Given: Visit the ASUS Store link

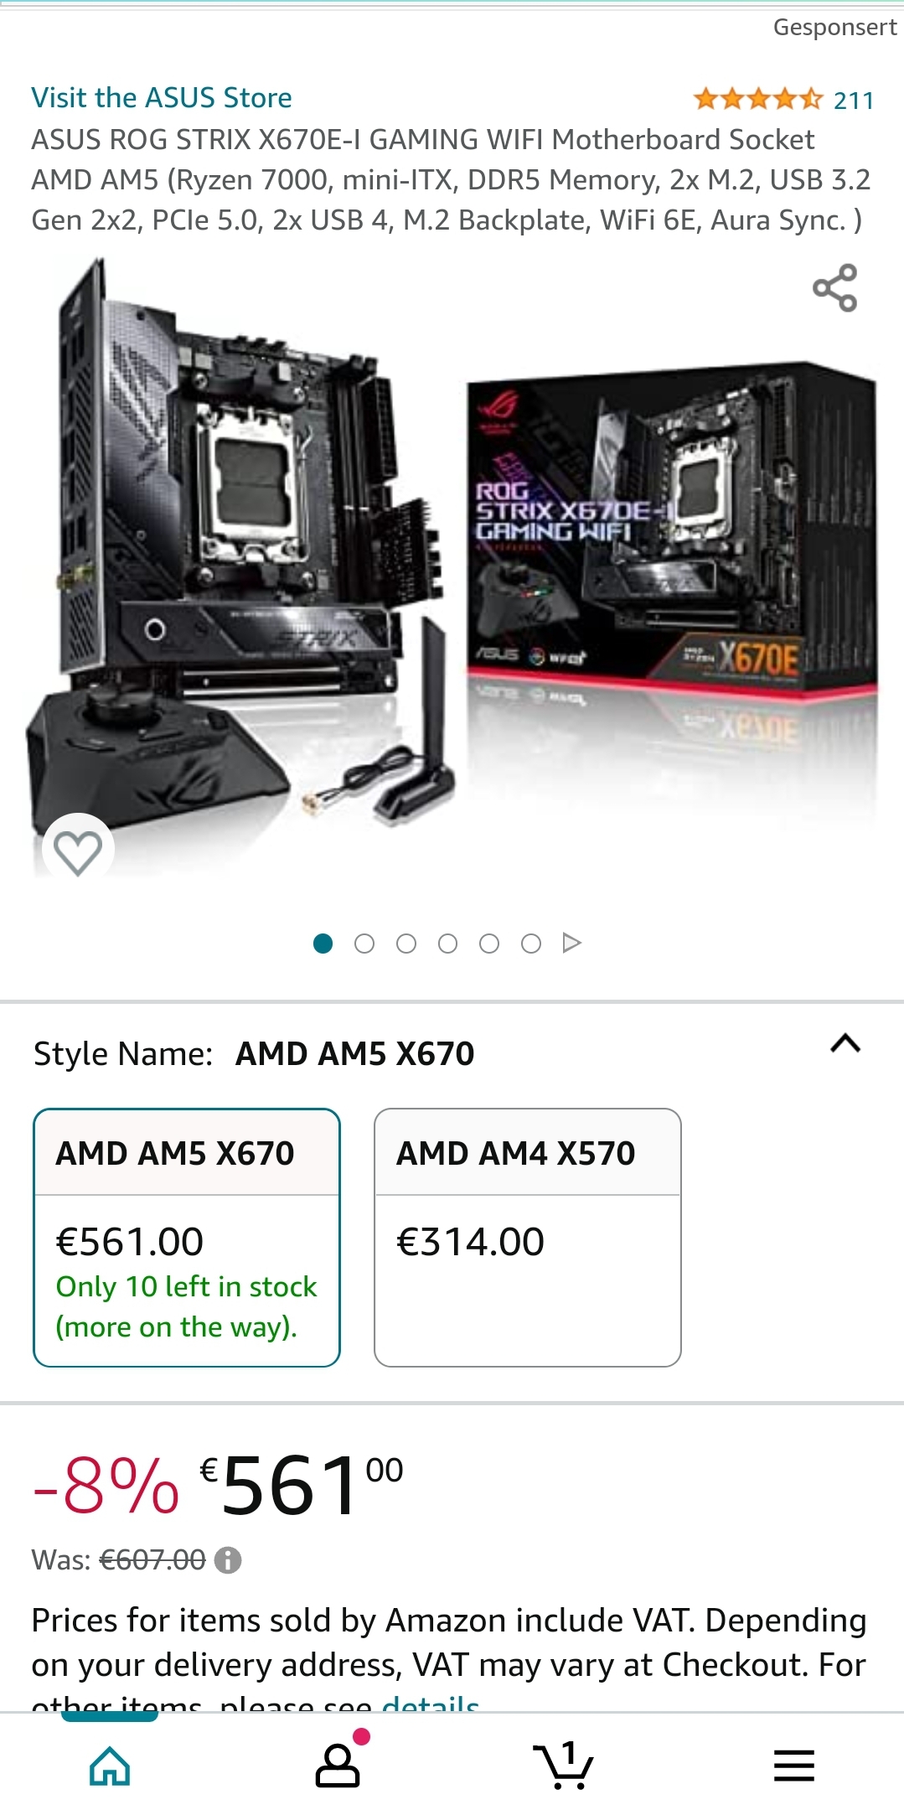Looking at the screenshot, I should (162, 98).
